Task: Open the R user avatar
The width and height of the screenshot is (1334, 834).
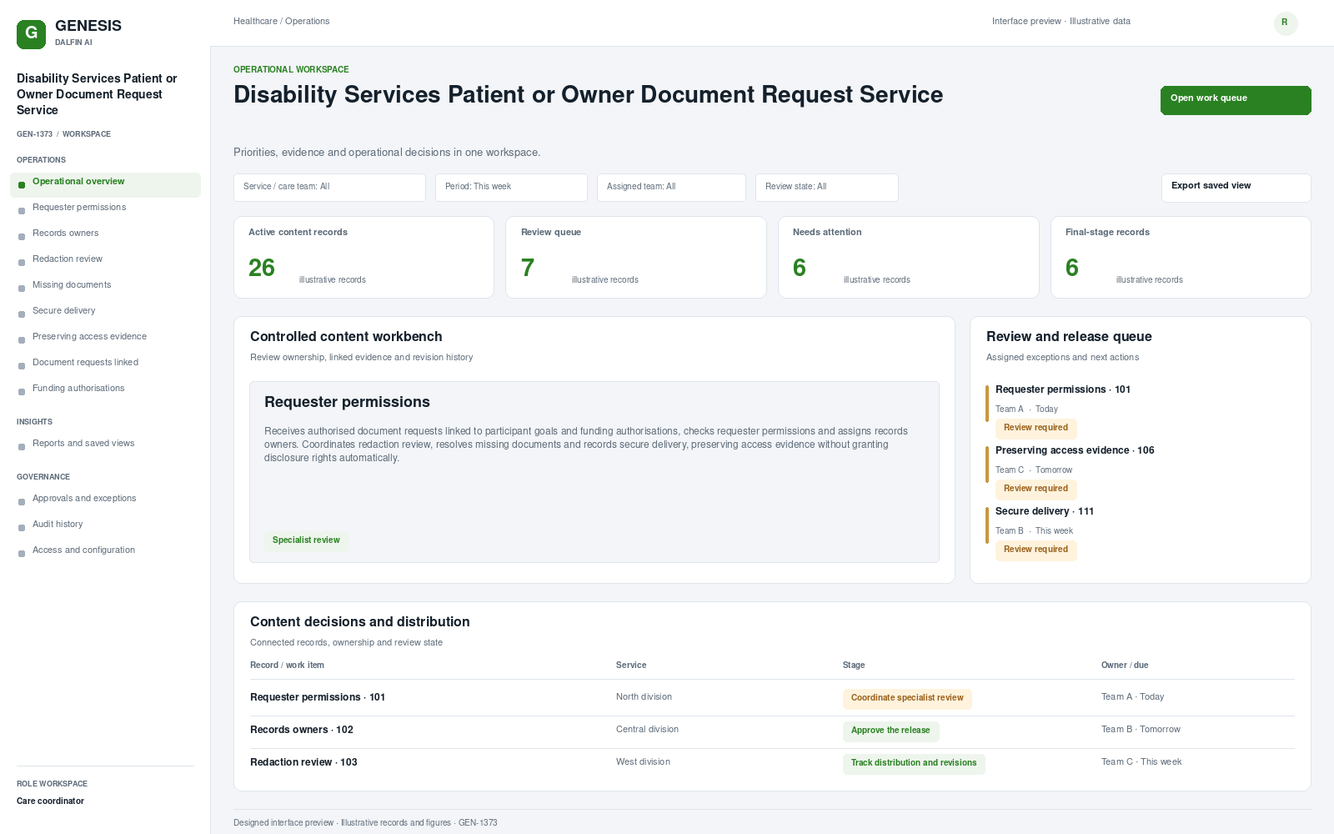Action: [x=1285, y=23]
